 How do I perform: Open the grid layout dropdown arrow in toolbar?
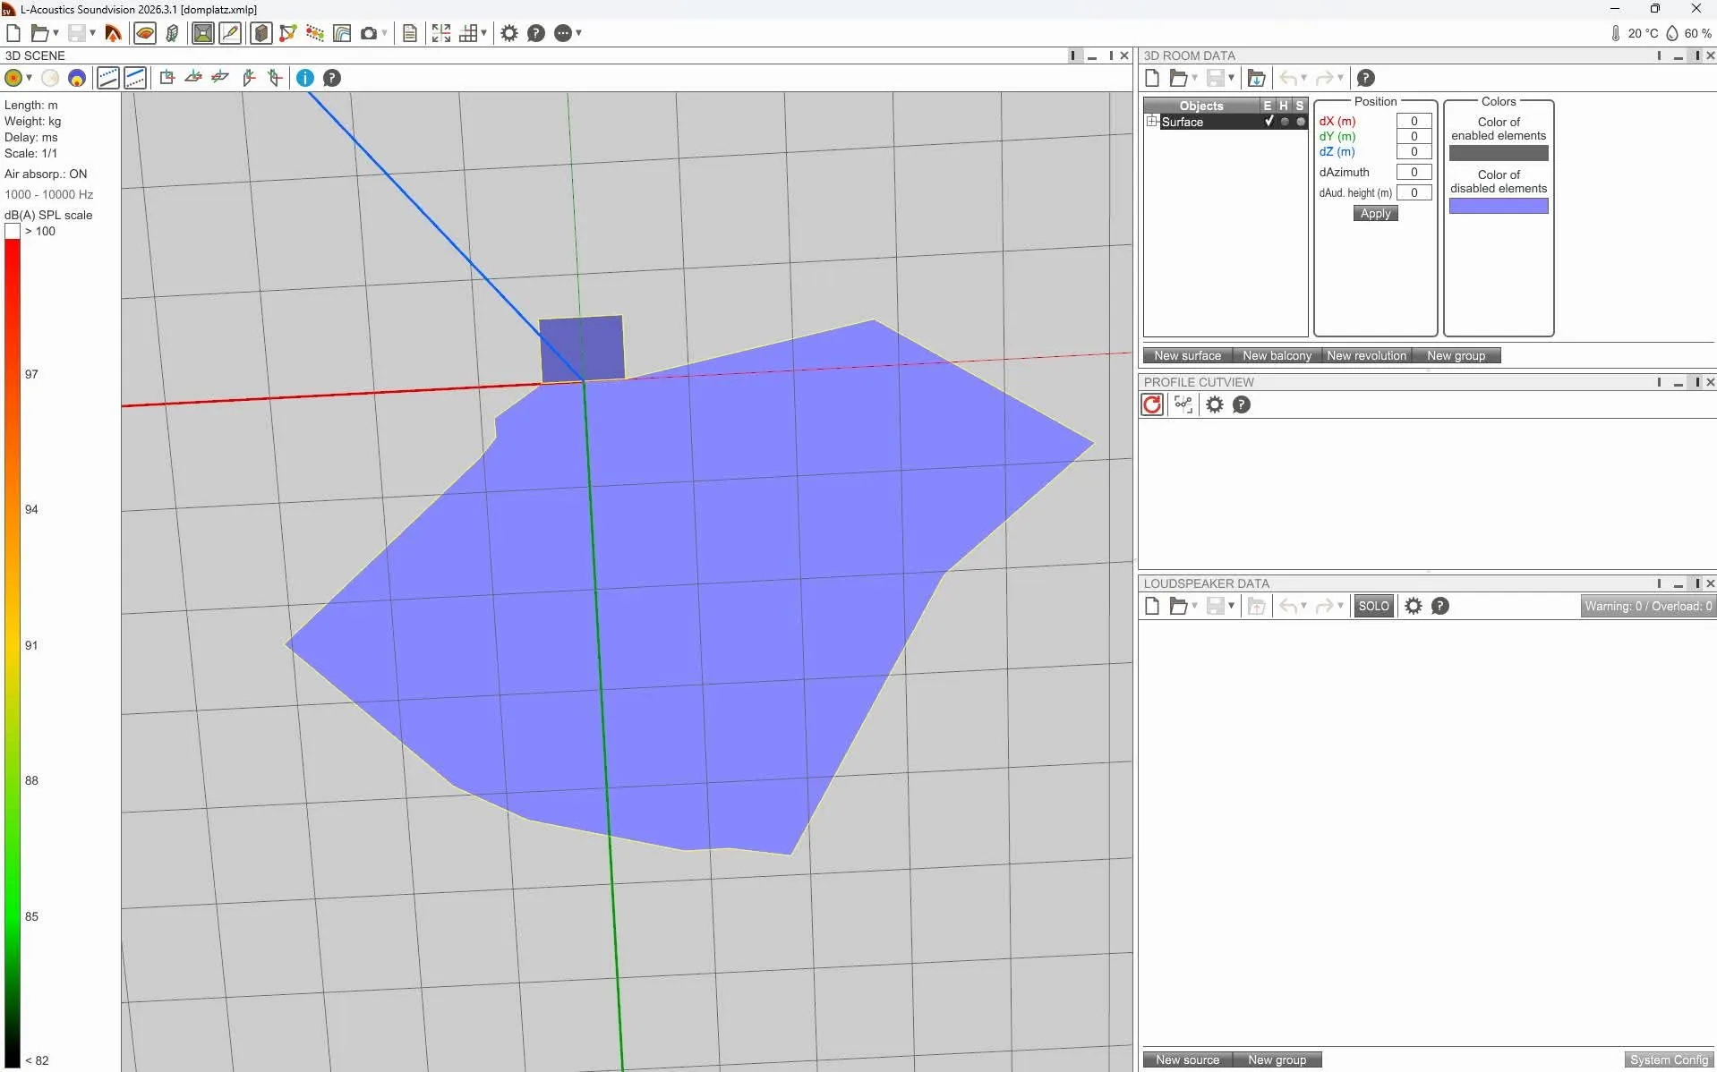(484, 33)
